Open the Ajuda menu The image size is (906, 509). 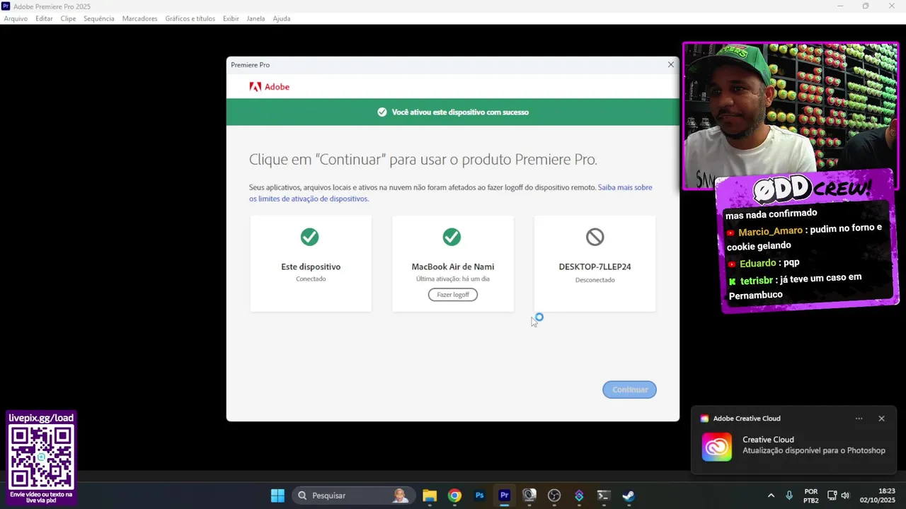click(282, 18)
